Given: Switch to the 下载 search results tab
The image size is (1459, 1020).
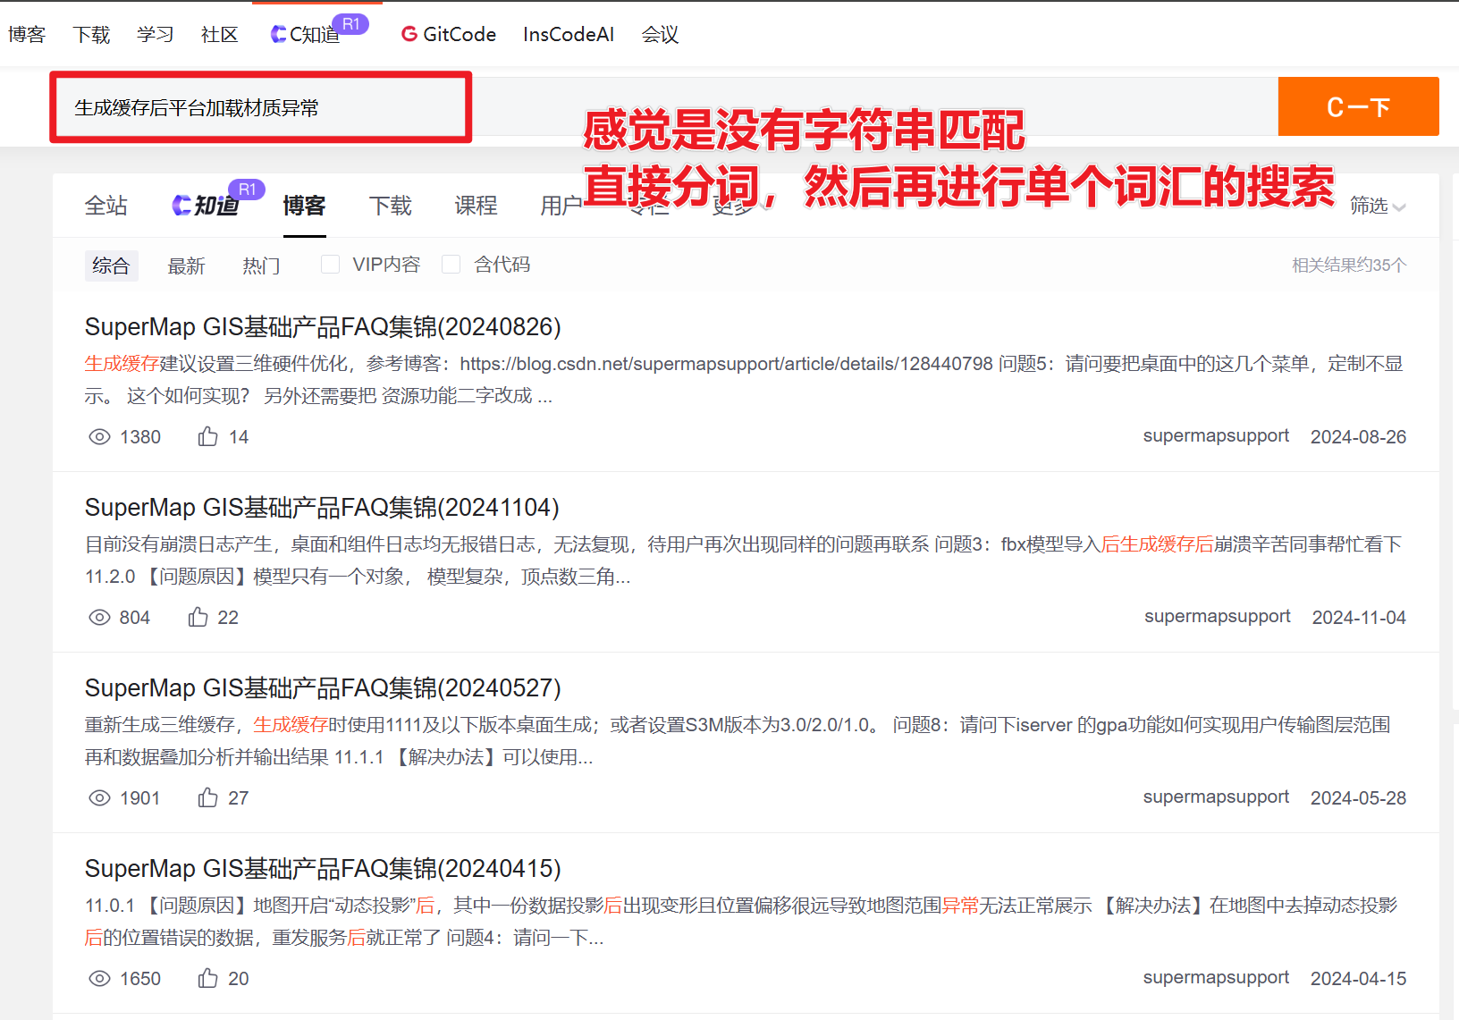Looking at the screenshot, I should [x=391, y=206].
